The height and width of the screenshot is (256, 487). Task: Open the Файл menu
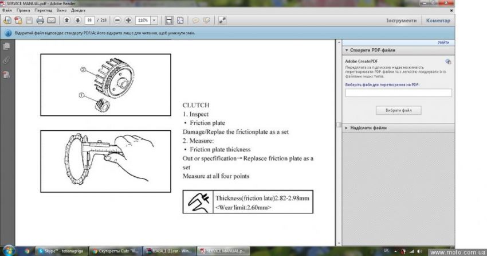point(7,10)
